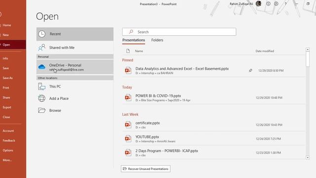Click Add a Place
The width and height of the screenshot is (316, 178).
tap(75, 98)
